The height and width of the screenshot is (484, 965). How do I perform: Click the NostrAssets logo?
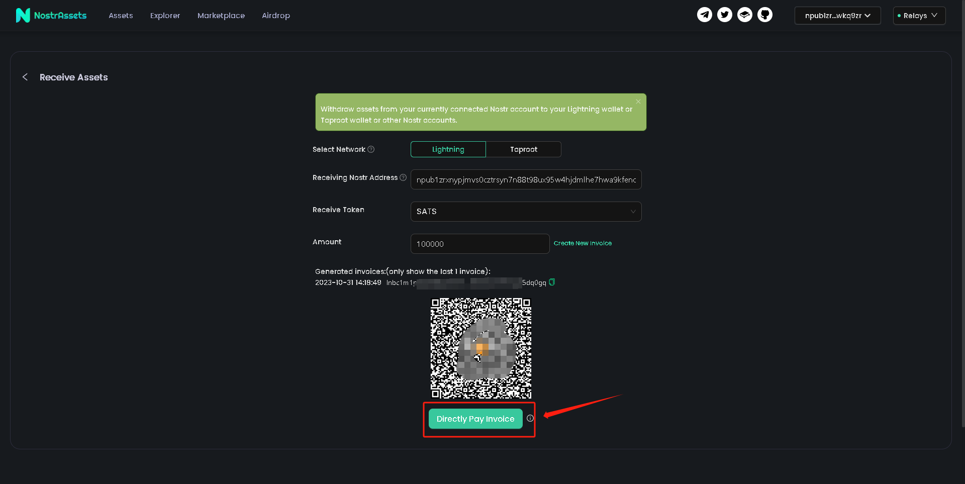(x=51, y=16)
